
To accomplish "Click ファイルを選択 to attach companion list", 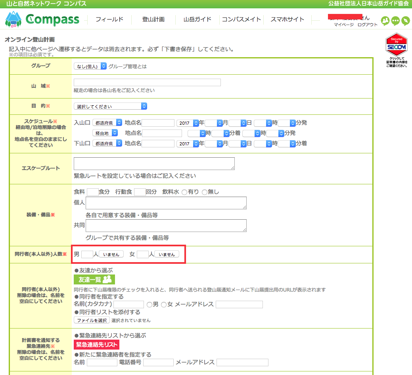I will point(92,320).
